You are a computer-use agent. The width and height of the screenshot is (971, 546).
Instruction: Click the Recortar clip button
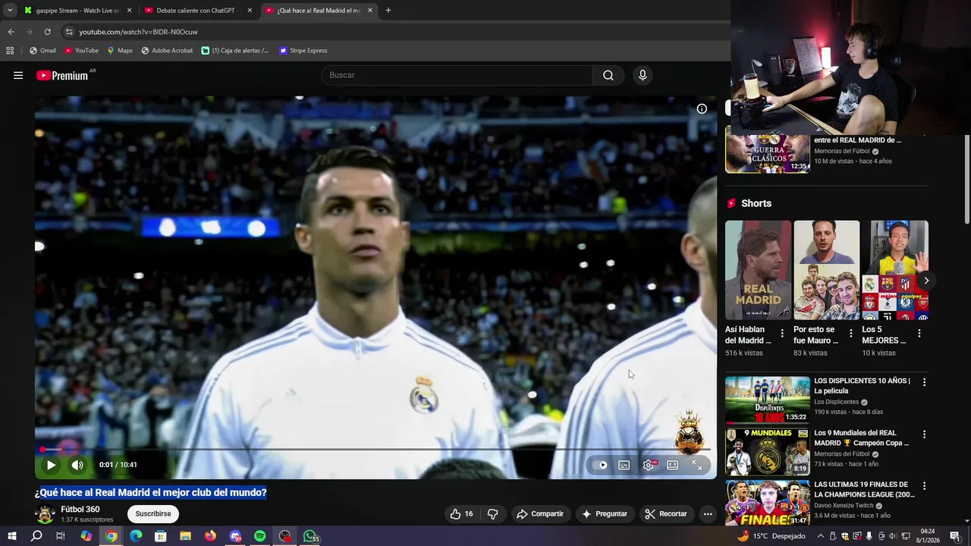[x=666, y=513]
